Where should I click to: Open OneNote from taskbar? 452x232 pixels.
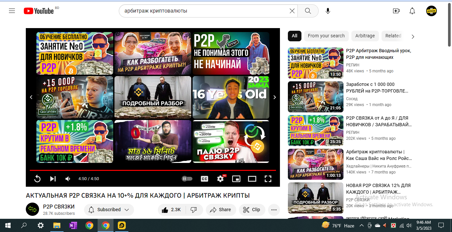pos(73,225)
